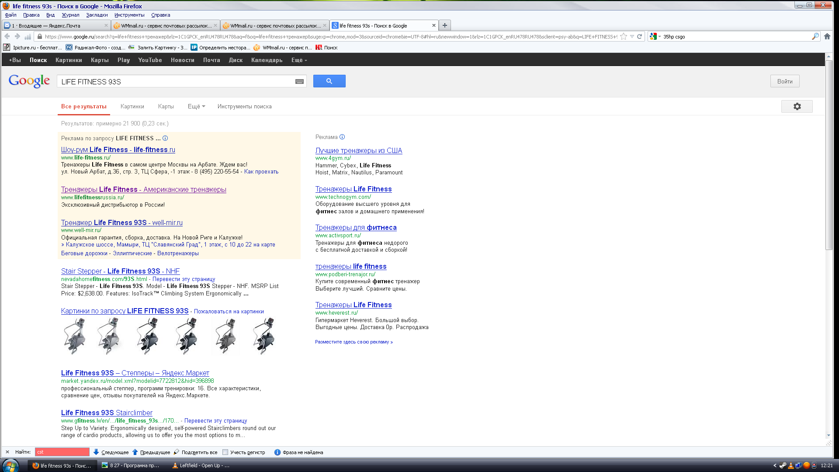Viewport: 839px width, 472px height.
Task: Open the search engine selector dropdown
Action: (x=655, y=37)
